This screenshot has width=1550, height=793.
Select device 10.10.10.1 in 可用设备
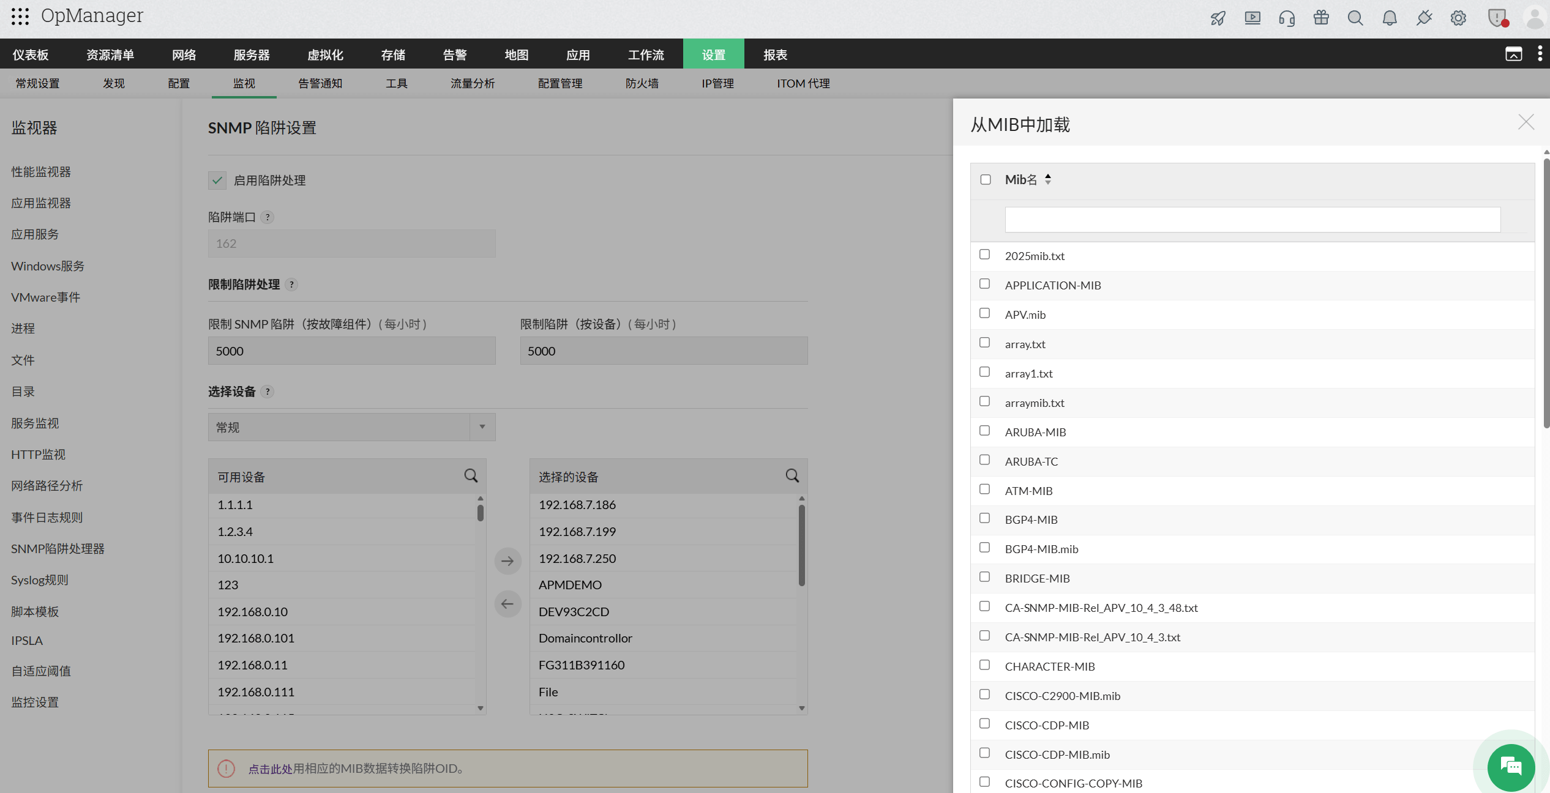click(342, 559)
